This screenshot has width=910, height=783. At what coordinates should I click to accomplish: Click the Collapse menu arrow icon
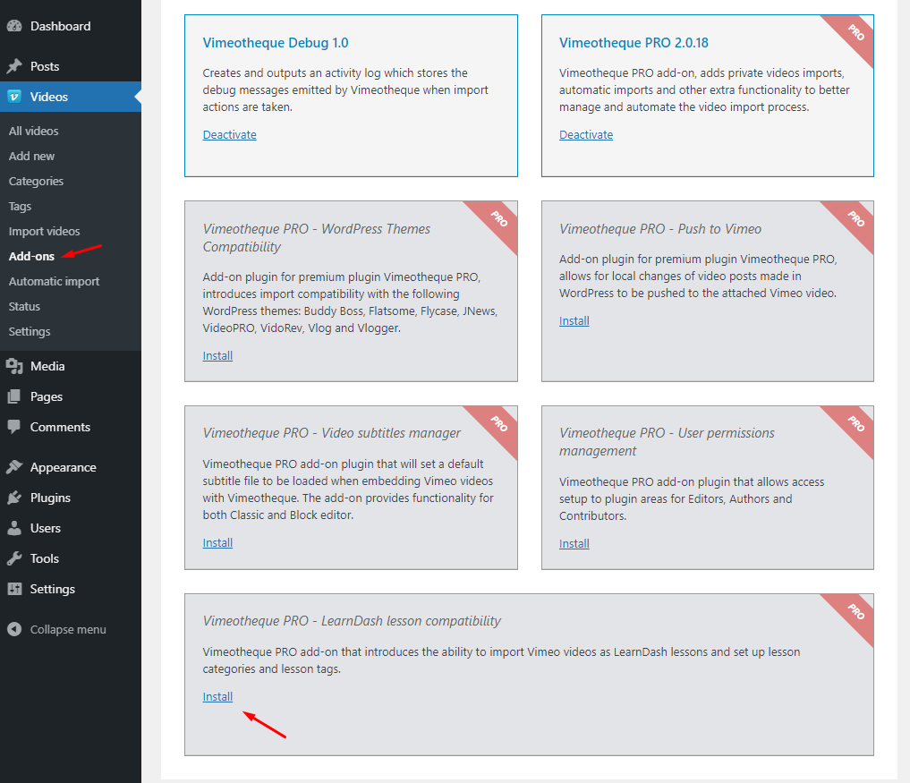click(x=14, y=629)
